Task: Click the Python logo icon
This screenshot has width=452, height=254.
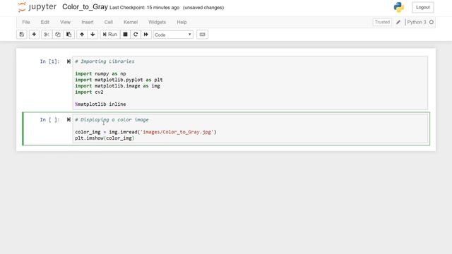Action: (x=398, y=7)
